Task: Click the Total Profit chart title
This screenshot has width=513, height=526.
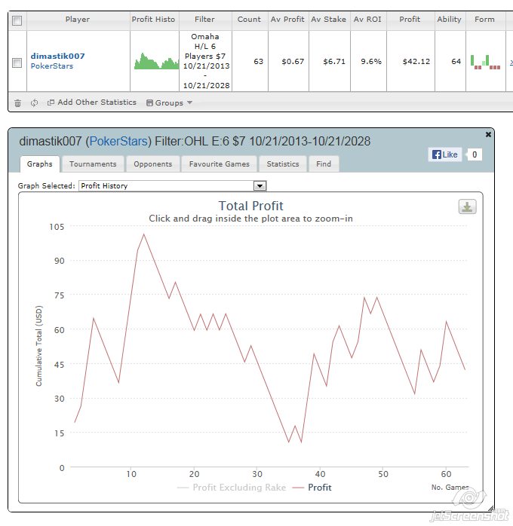Action: 250,206
